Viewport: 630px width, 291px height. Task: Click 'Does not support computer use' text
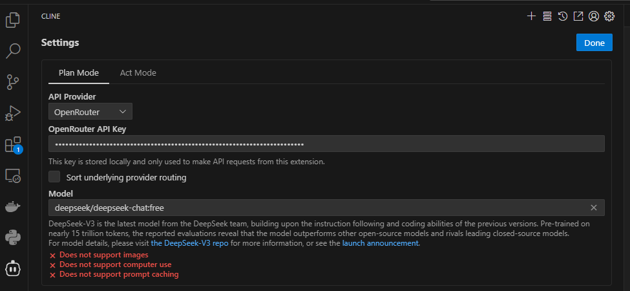click(116, 264)
